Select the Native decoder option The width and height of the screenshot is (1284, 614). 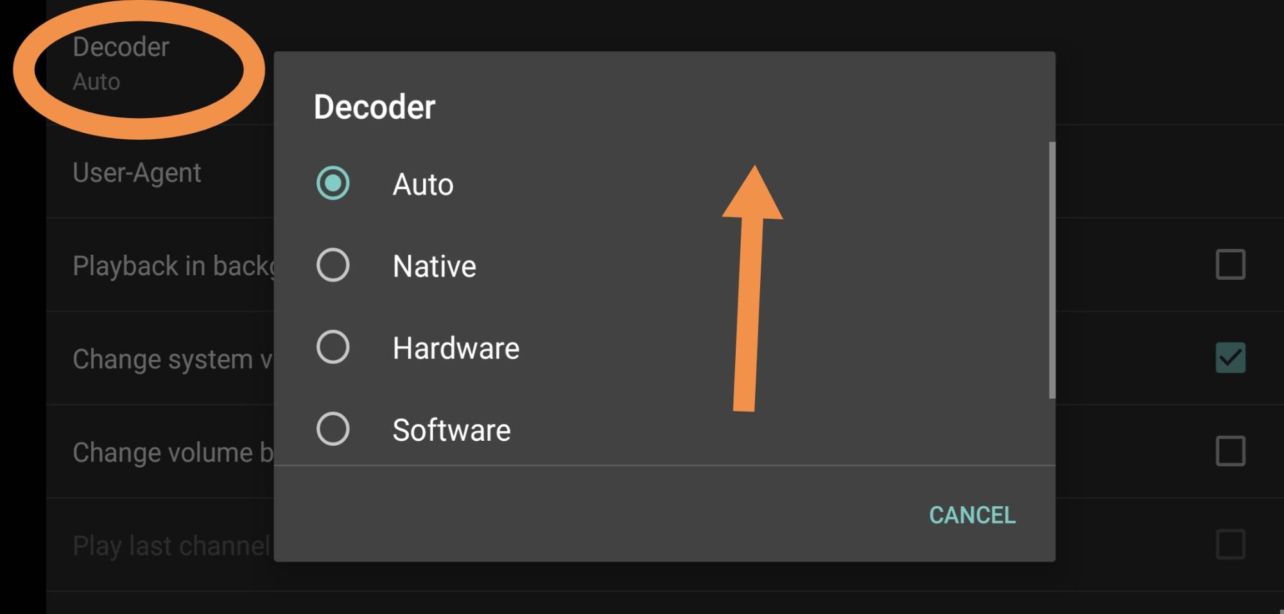tap(333, 265)
